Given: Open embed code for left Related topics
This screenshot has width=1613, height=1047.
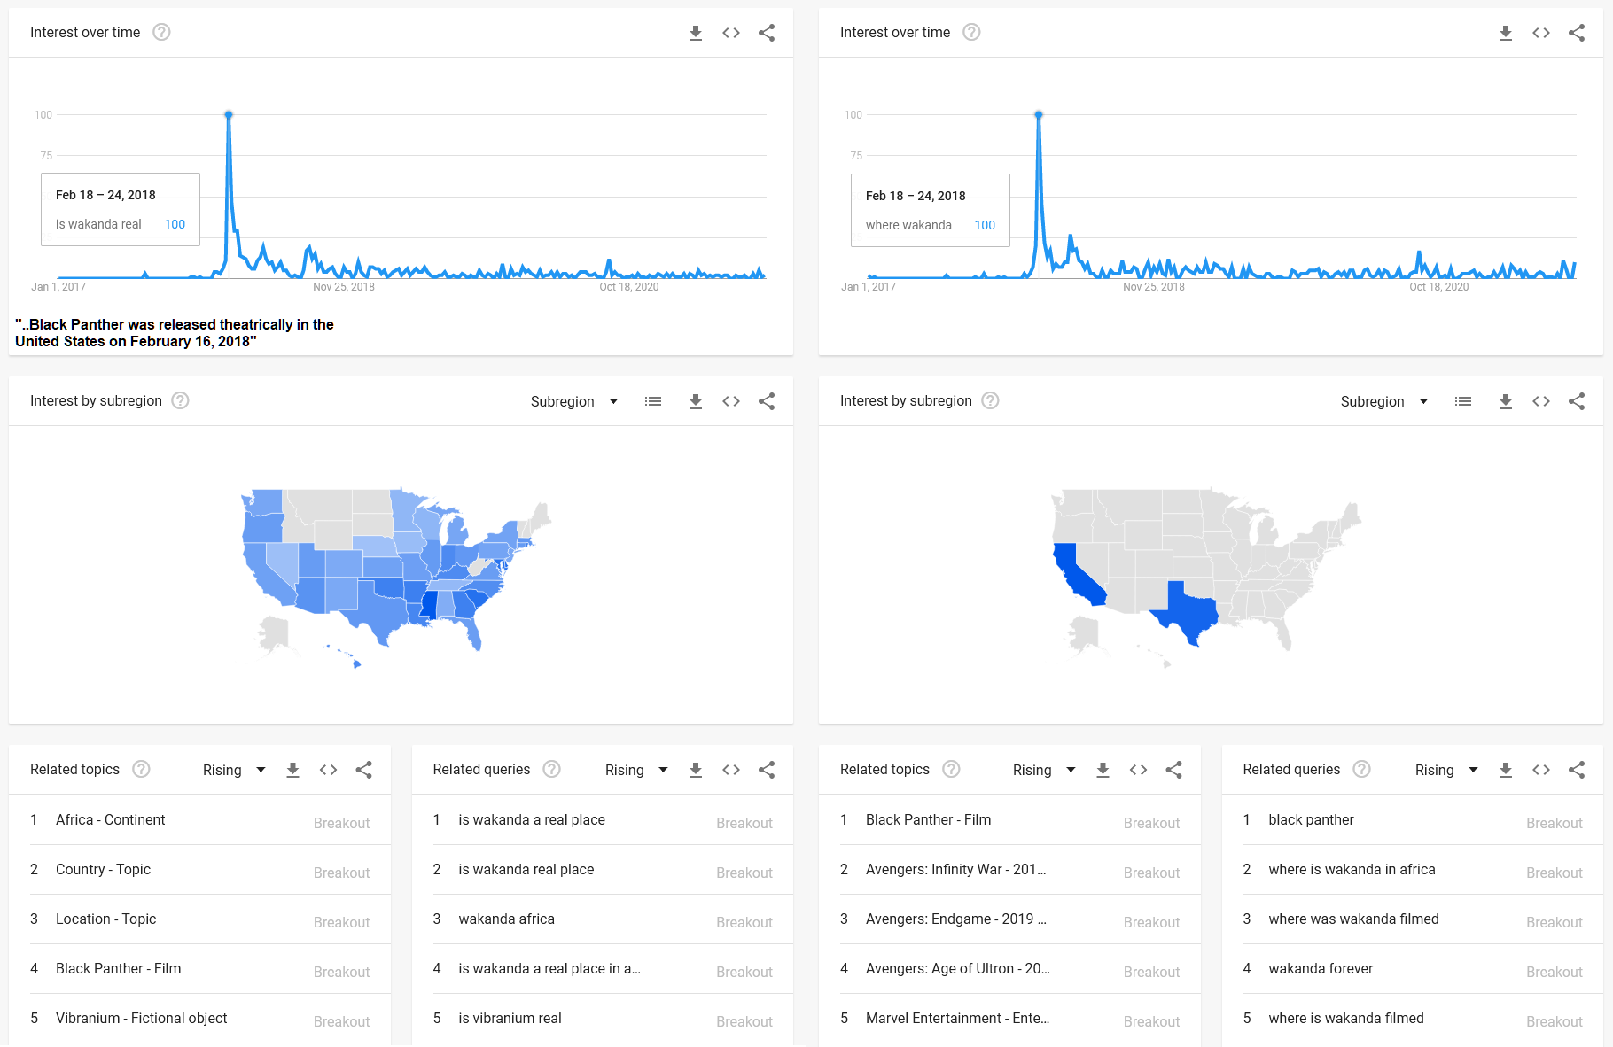Looking at the screenshot, I should [328, 770].
